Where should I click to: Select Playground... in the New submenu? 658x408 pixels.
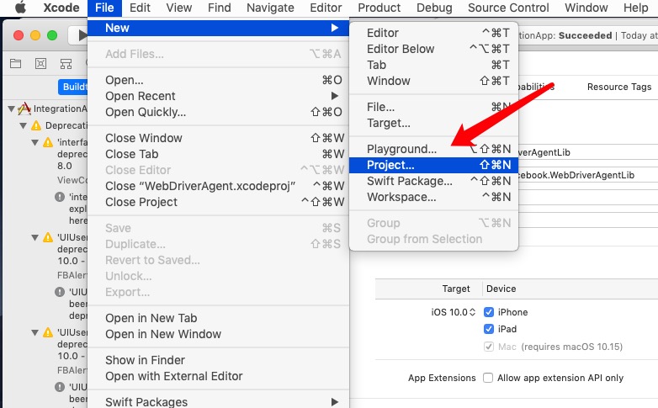[401, 149]
